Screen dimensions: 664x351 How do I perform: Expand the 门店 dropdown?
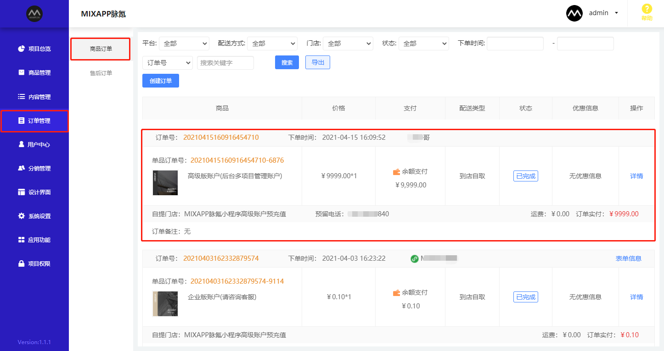(348, 44)
